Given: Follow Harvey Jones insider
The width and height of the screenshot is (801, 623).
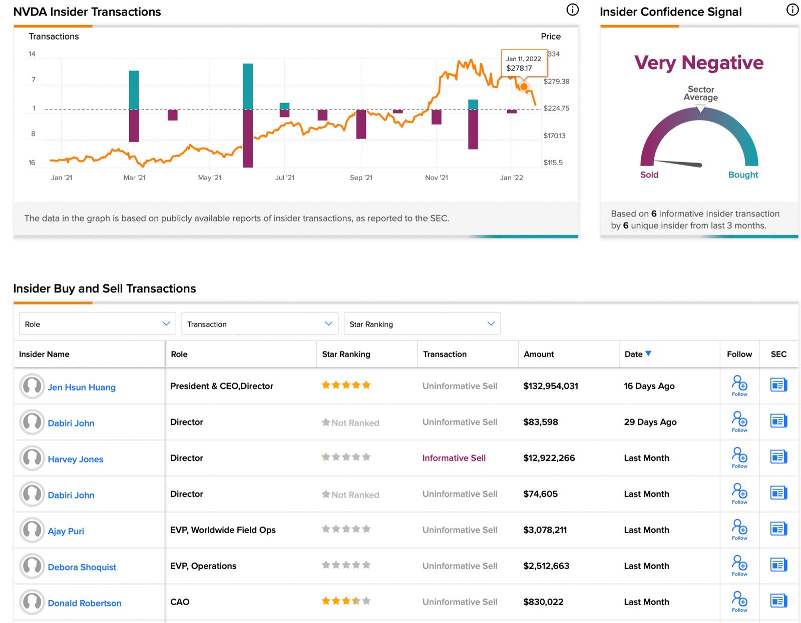Looking at the screenshot, I should point(739,458).
